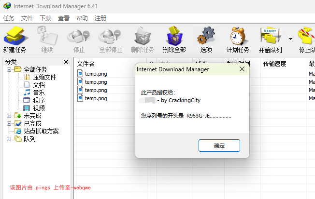Select the 文档 category
Viewport: 315px width, 199px height.
39,85
